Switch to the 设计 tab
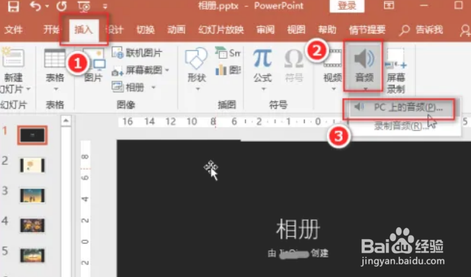 (115, 29)
